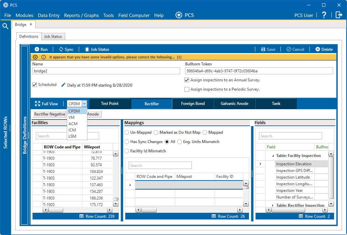Click the Fields row count grid icon
The height and width of the screenshot is (235, 347).
tap(301, 216)
